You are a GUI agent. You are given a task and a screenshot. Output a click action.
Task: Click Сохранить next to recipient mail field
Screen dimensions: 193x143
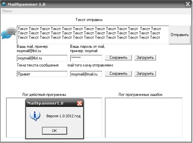tap(118, 74)
